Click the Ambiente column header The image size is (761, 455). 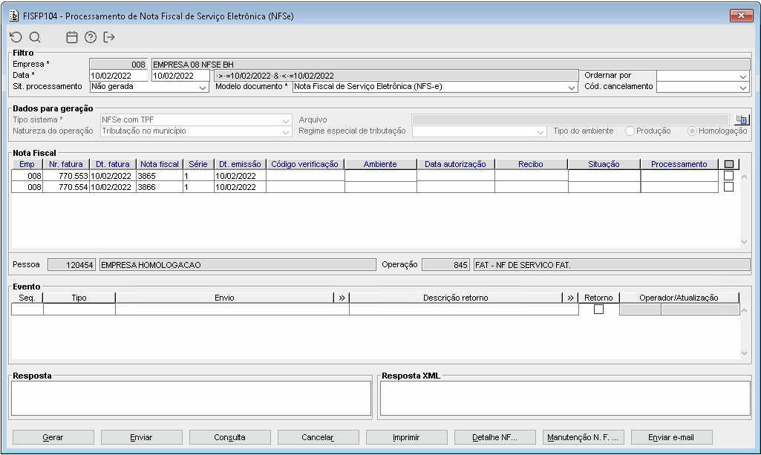pyautogui.click(x=380, y=164)
